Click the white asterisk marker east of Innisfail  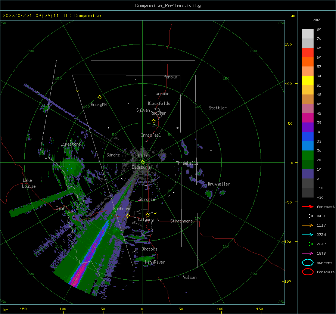pyautogui.click(x=177, y=128)
